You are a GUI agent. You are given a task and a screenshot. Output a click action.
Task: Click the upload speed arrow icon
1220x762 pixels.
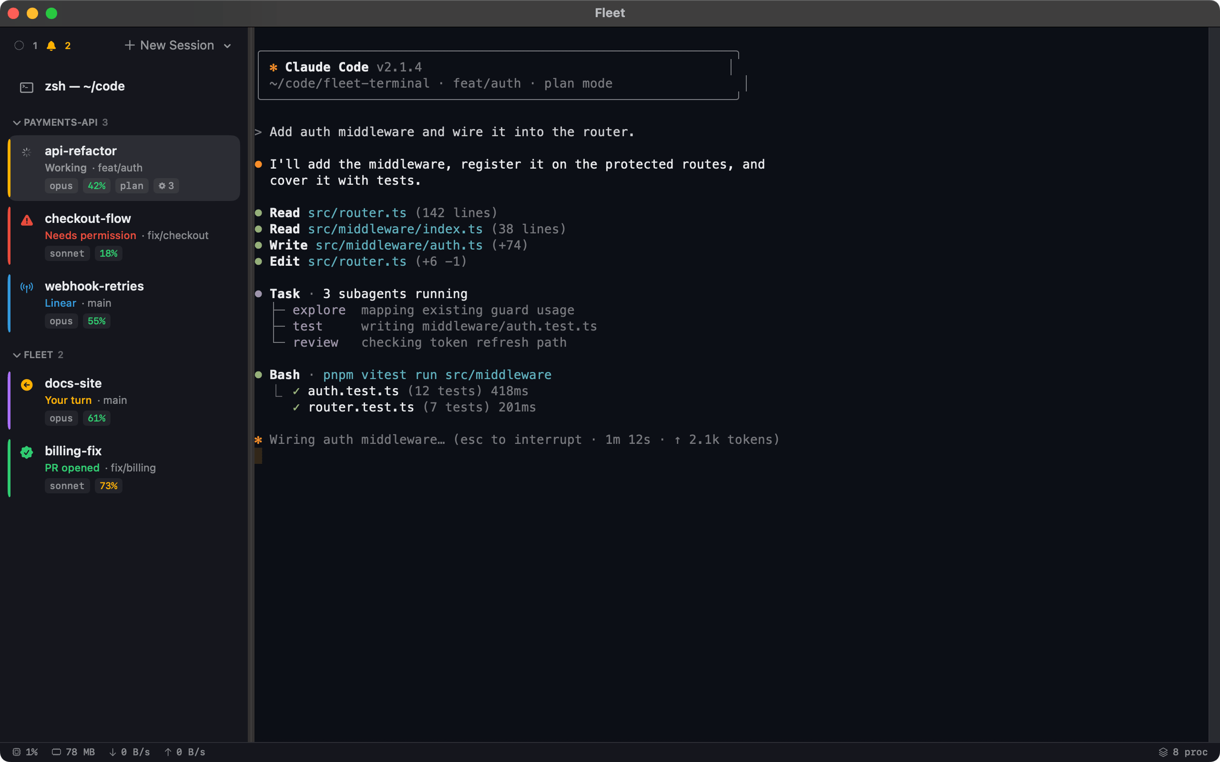(x=168, y=752)
